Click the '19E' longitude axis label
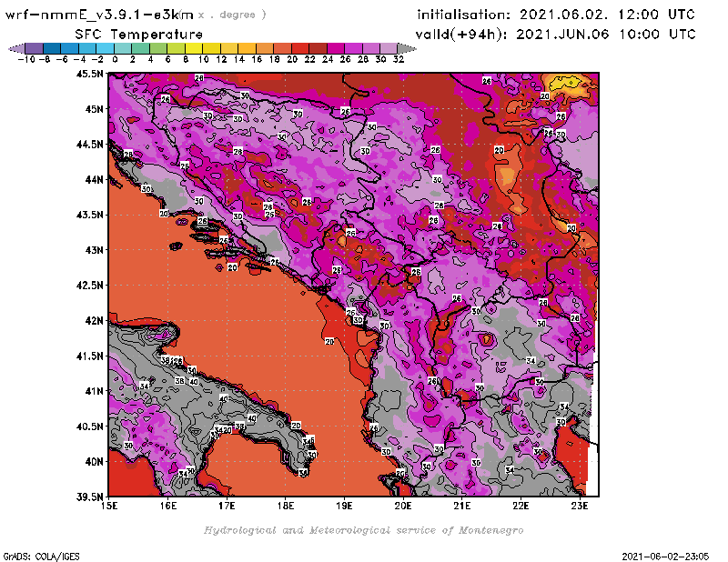Screen dimensions: 728x562 (345, 506)
